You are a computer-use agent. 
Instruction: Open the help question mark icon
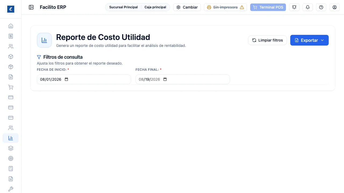(x=321, y=7)
